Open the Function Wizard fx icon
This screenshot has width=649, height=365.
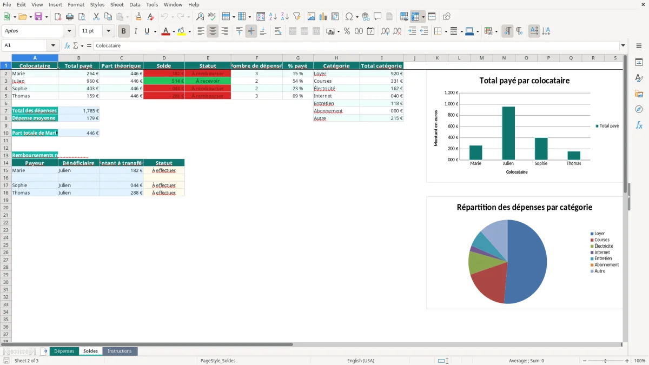coord(67,45)
